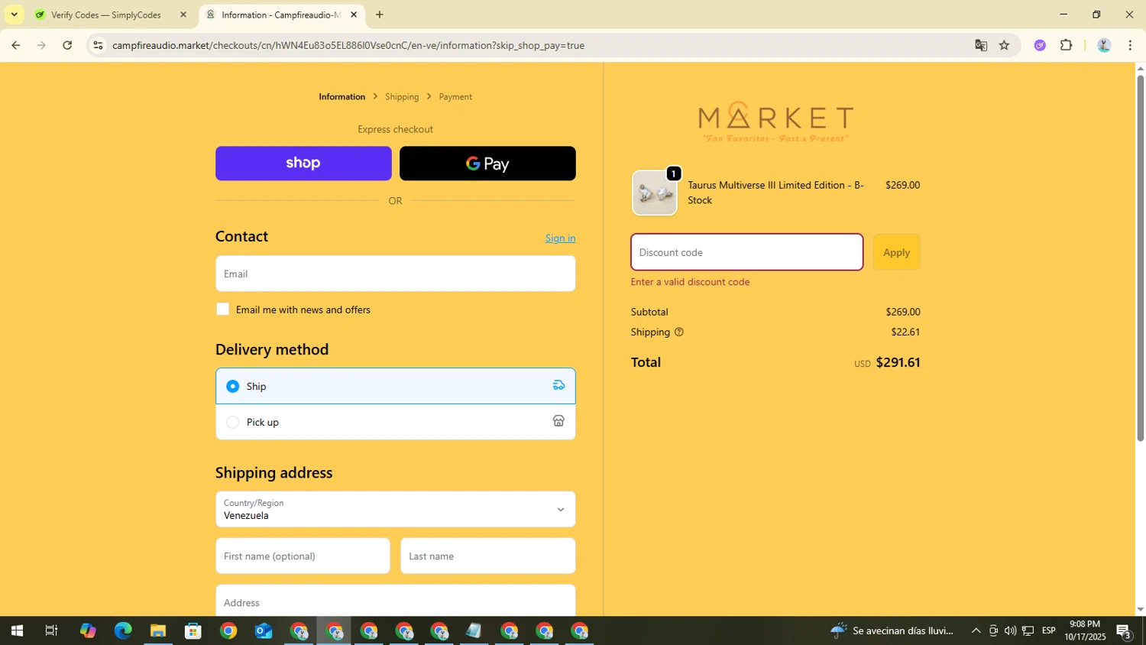Close the Verify Codes SimplyCodes tab
Image resolution: width=1146 pixels, height=645 pixels.
tap(183, 15)
